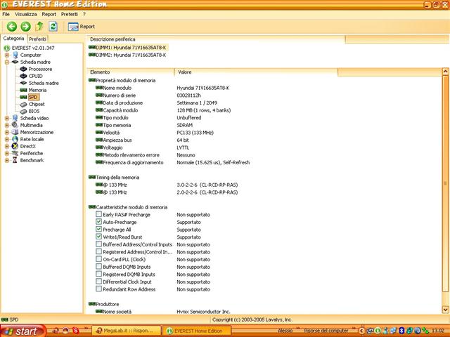Select DIMM1 Hyundai module entry
Image resolution: width=450 pixels, height=337 pixels.
pos(128,48)
